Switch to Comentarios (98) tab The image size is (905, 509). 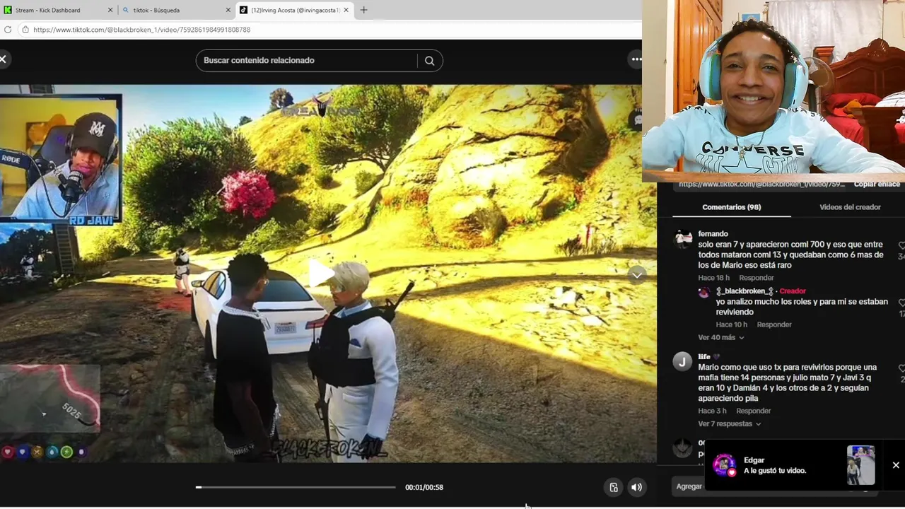pyautogui.click(x=731, y=207)
